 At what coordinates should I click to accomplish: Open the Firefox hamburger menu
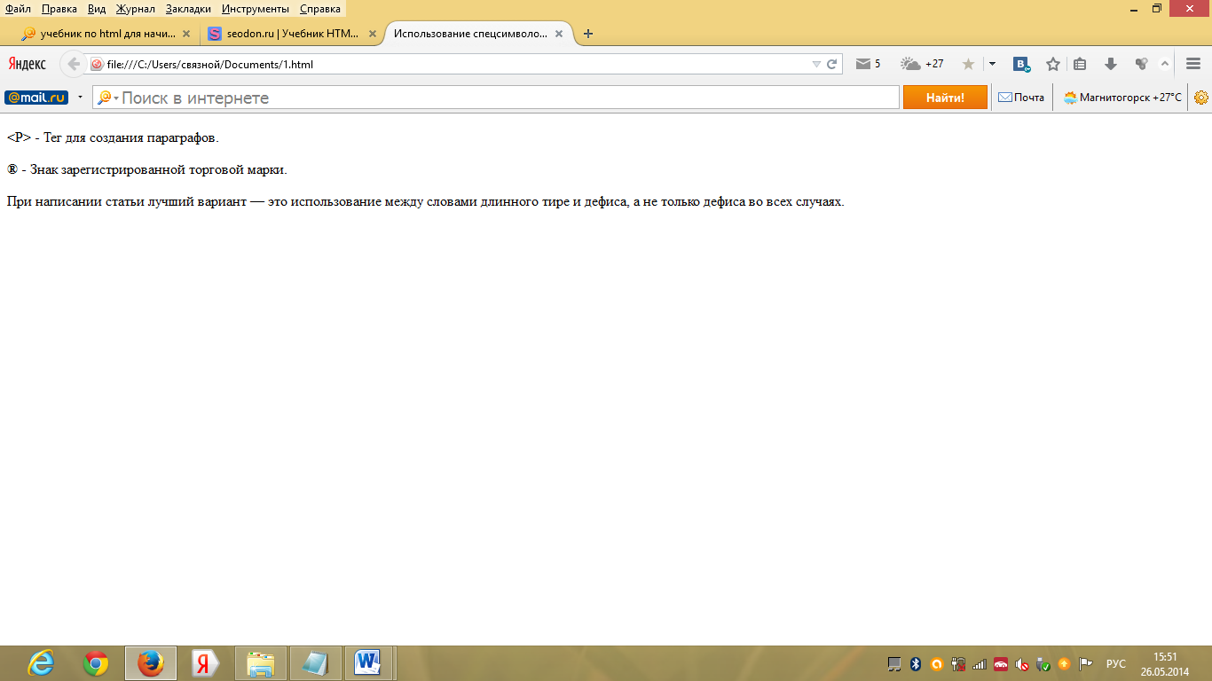[x=1193, y=64]
